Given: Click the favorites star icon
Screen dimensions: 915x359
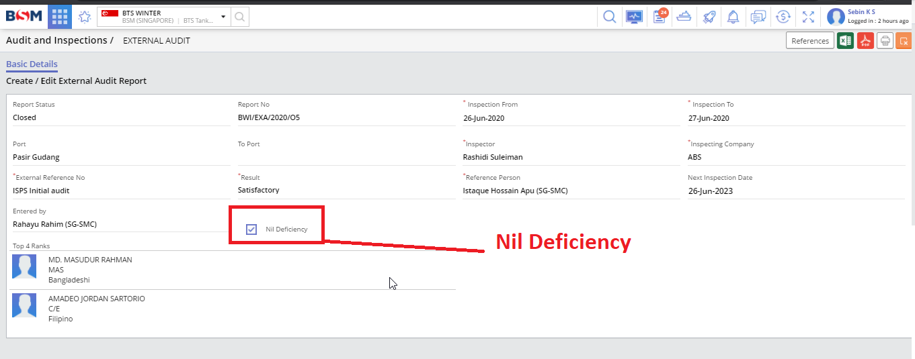Looking at the screenshot, I should pos(84,17).
